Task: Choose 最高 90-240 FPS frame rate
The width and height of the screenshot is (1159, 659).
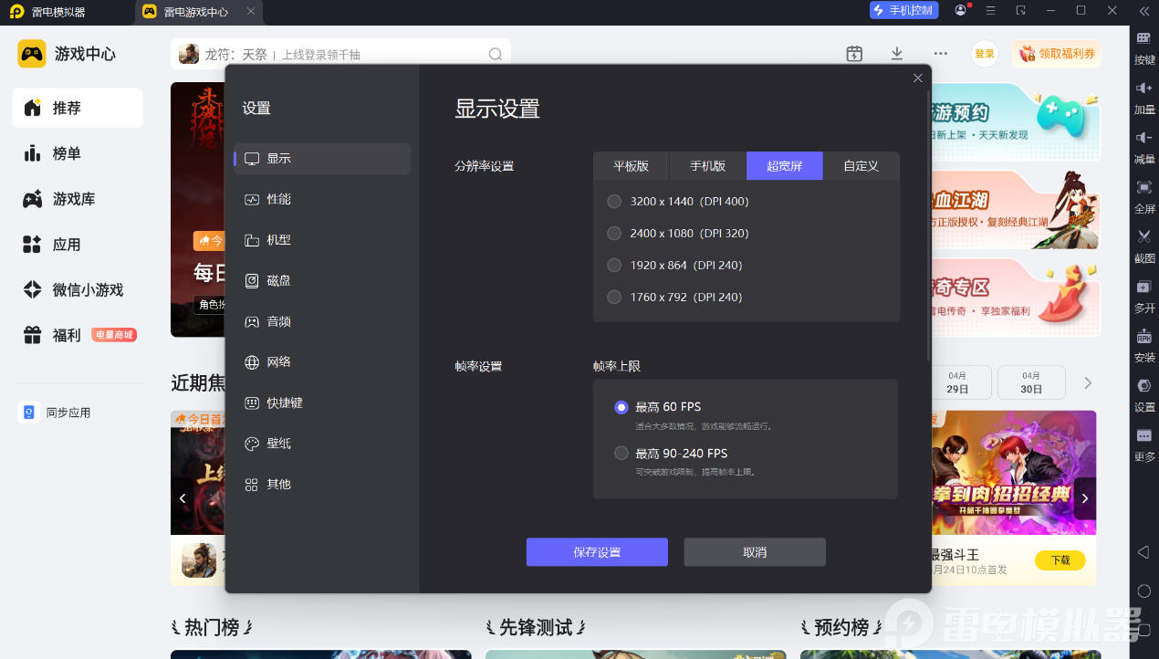Action: coord(672,453)
